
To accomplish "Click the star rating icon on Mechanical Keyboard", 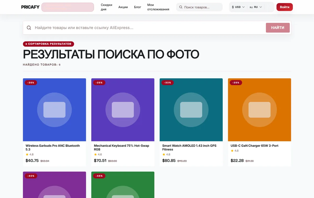I will point(95,154).
